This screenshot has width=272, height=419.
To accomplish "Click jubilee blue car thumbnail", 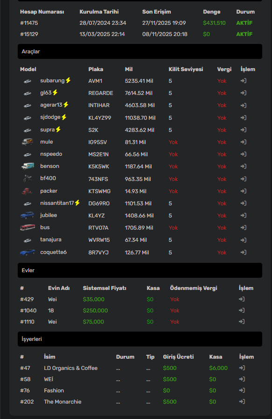I will click(x=28, y=215).
